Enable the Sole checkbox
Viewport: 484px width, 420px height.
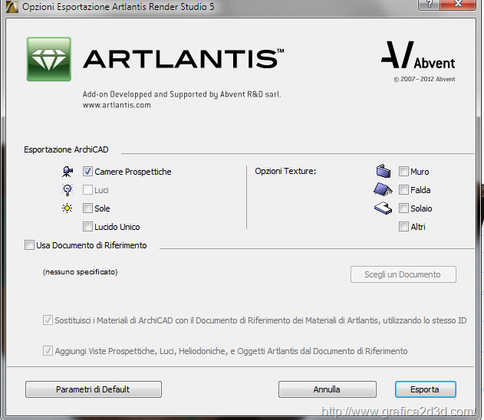88,208
